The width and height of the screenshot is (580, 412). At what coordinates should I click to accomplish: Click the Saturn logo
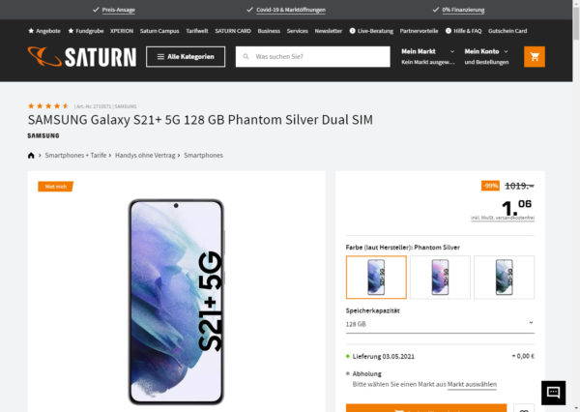coord(83,57)
